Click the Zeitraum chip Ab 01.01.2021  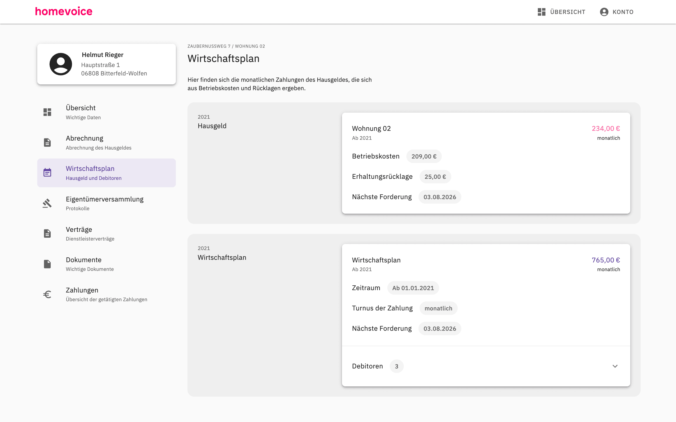pyautogui.click(x=413, y=288)
